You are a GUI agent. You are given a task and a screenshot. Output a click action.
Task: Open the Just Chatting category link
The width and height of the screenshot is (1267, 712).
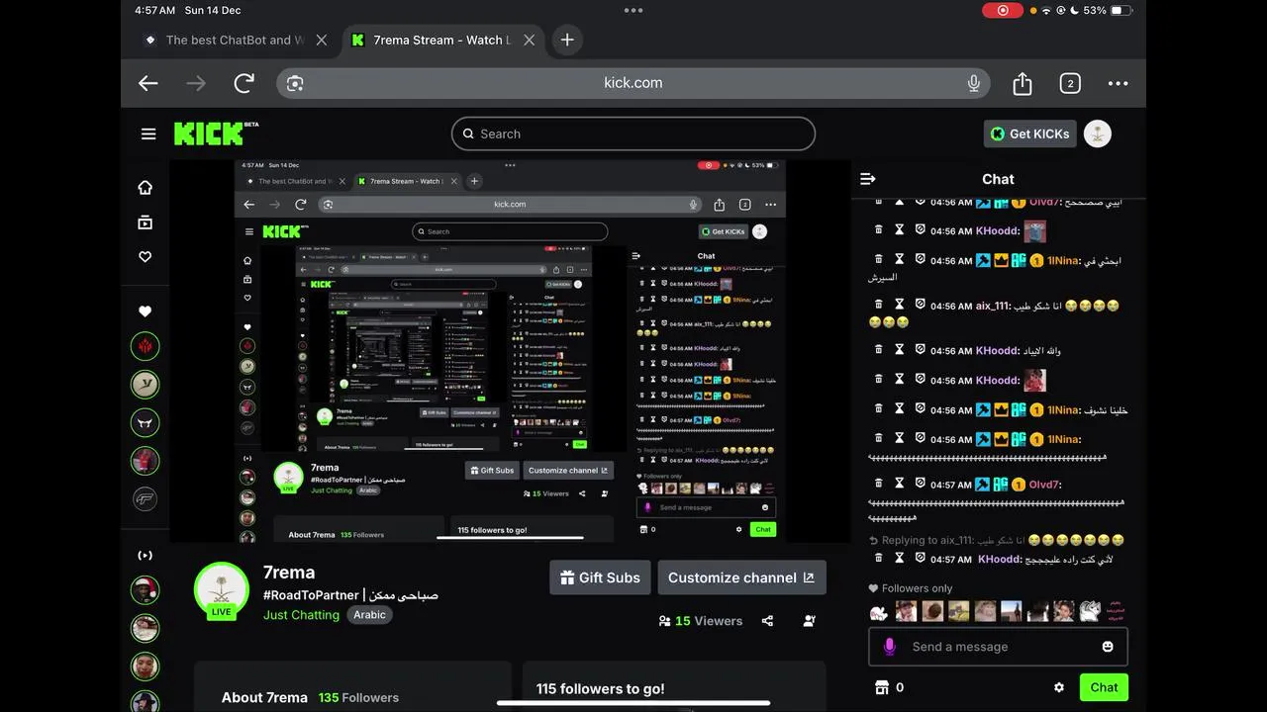click(x=301, y=615)
